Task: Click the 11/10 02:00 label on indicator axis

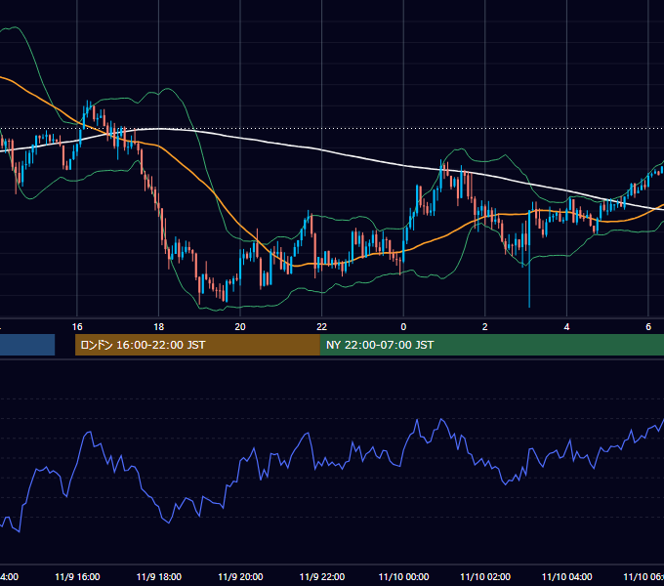Action: click(x=485, y=576)
